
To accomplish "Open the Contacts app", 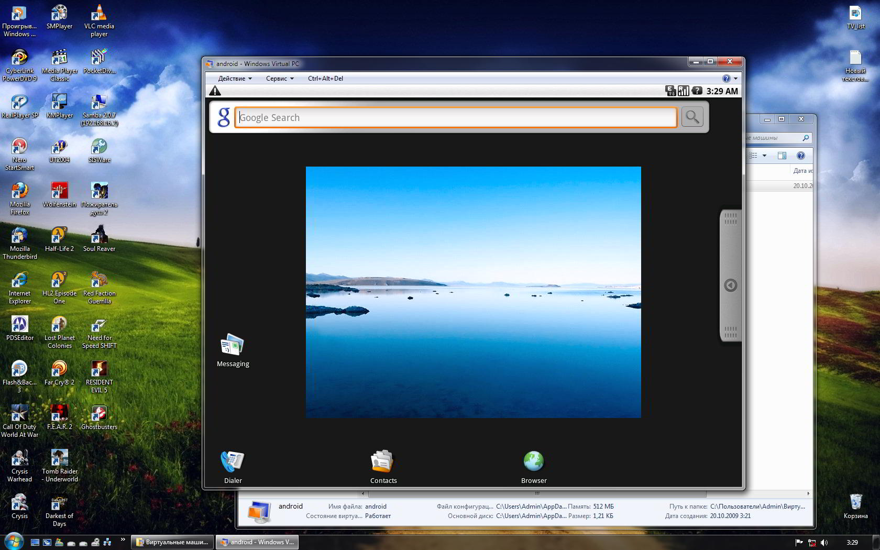I will click(x=383, y=467).
